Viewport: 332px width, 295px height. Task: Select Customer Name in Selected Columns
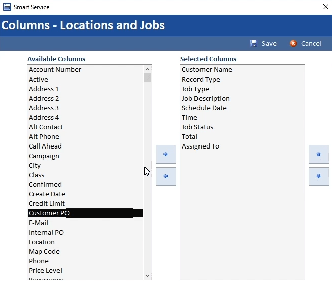point(242,69)
